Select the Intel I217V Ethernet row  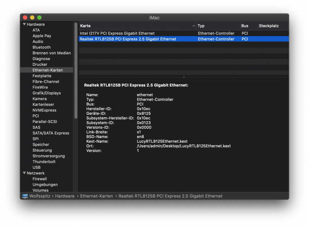pyautogui.click(x=184, y=33)
